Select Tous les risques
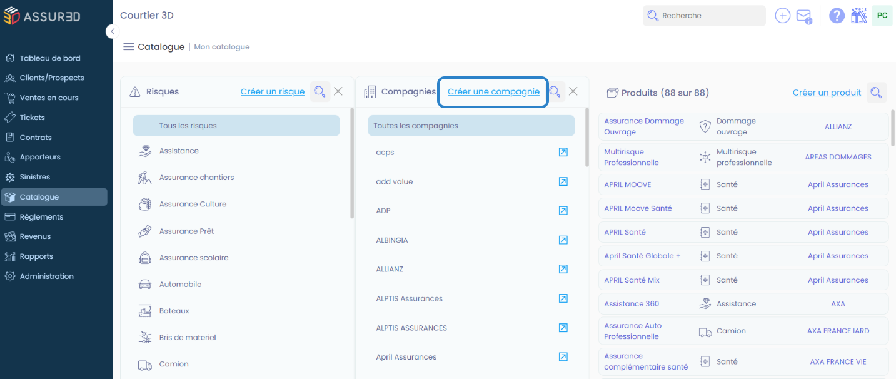The height and width of the screenshot is (379, 896). (x=236, y=126)
